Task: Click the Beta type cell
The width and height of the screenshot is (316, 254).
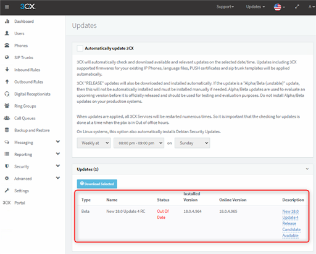Action: 85,211
